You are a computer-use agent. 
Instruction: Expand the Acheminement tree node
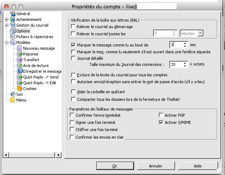tap(6, 19)
